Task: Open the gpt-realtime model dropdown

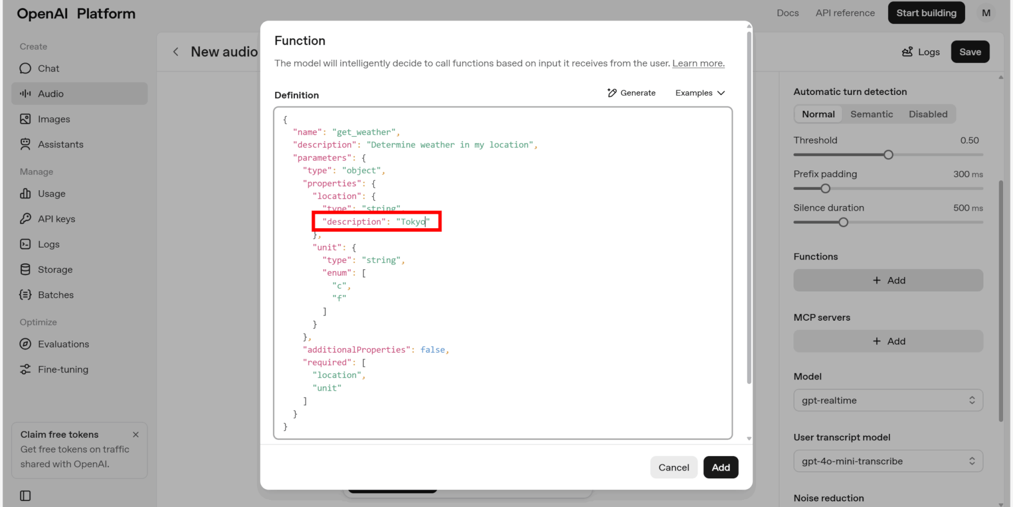Action: [888, 400]
